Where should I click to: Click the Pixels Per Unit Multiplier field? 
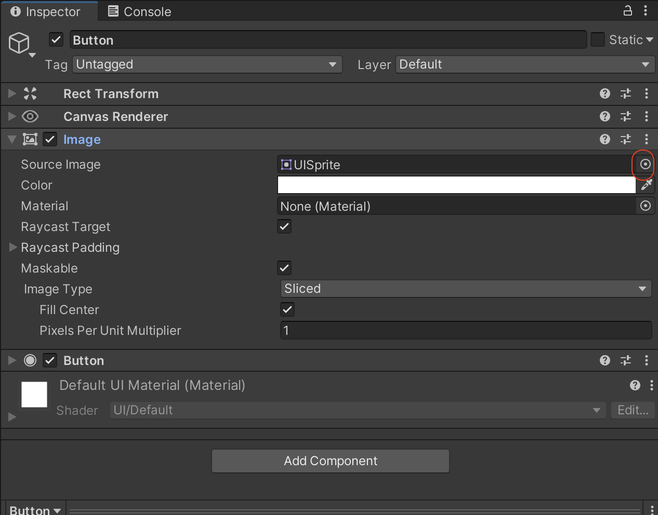tap(466, 330)
